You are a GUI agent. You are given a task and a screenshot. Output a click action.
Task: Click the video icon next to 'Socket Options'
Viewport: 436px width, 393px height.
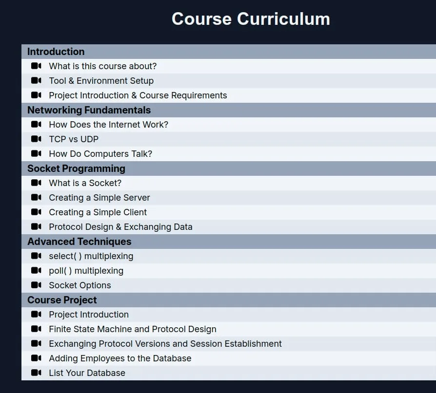click(x=36, y=285)
